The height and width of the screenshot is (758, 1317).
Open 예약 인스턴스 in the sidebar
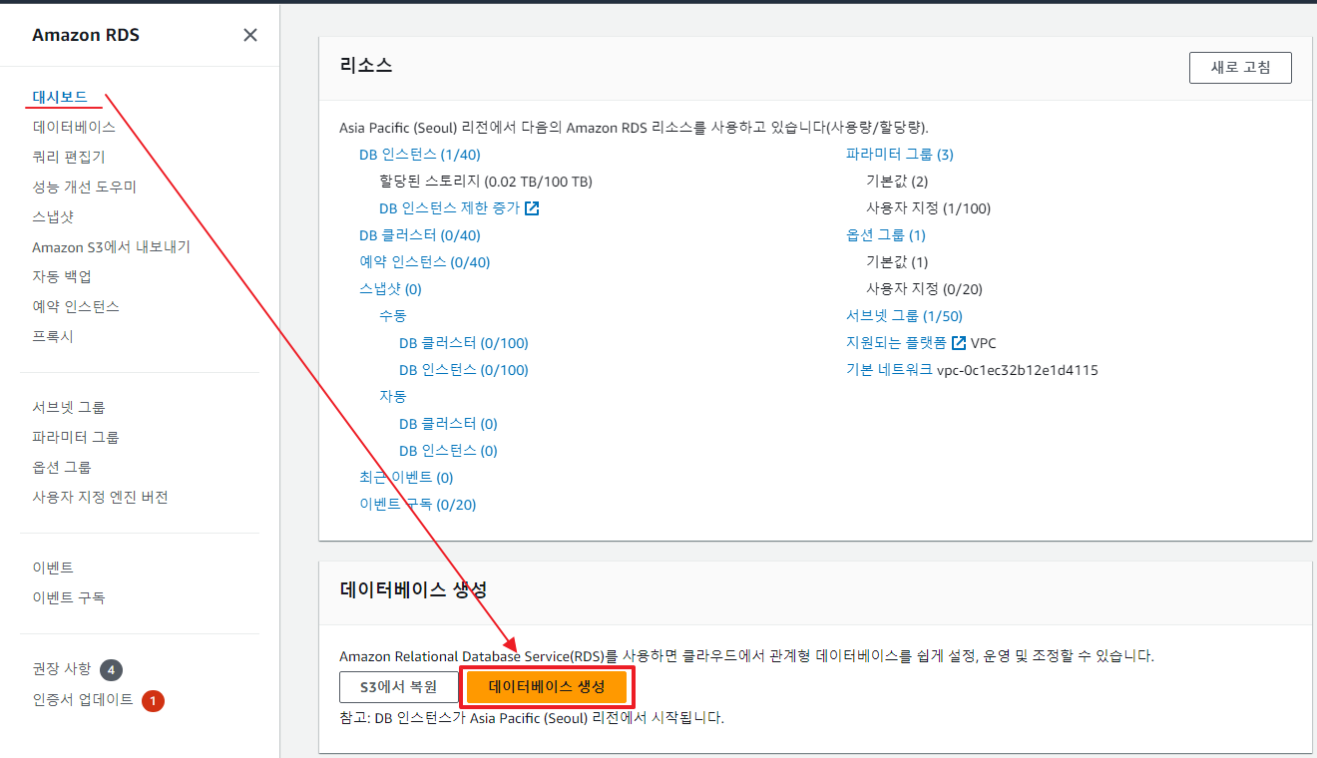click(76, 306)
